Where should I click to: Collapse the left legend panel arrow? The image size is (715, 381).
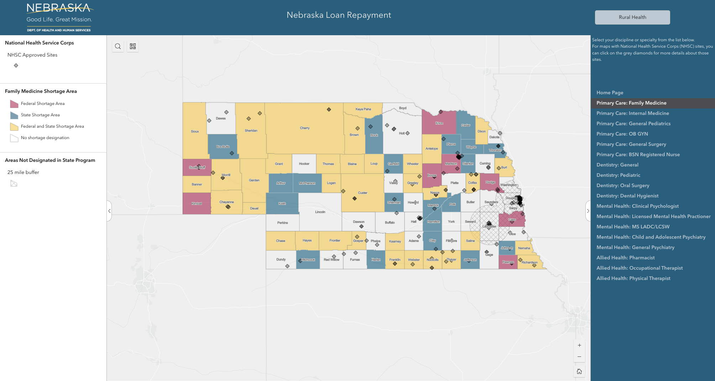pyautogui.click(x=109, y=211)
